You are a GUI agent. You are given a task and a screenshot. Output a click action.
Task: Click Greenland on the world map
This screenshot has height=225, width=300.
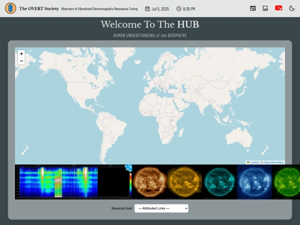123,57
